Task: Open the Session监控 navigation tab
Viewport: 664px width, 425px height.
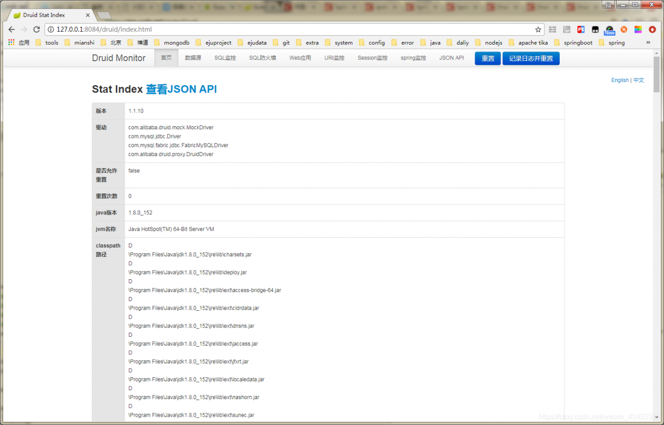Action: [x=372, y=58]
